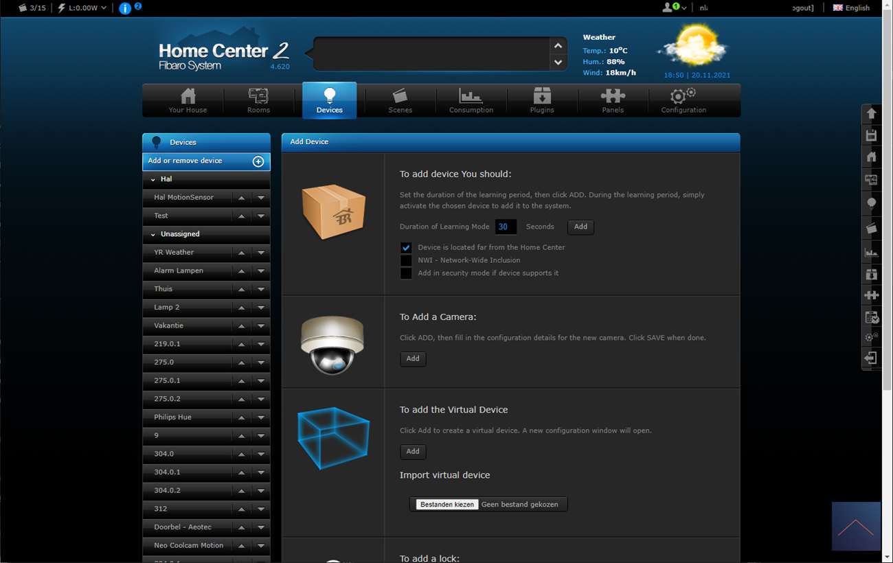This screenshot has width=893, height=563.
Task: Open the Configuration tab
Action: tap(683, 101)
